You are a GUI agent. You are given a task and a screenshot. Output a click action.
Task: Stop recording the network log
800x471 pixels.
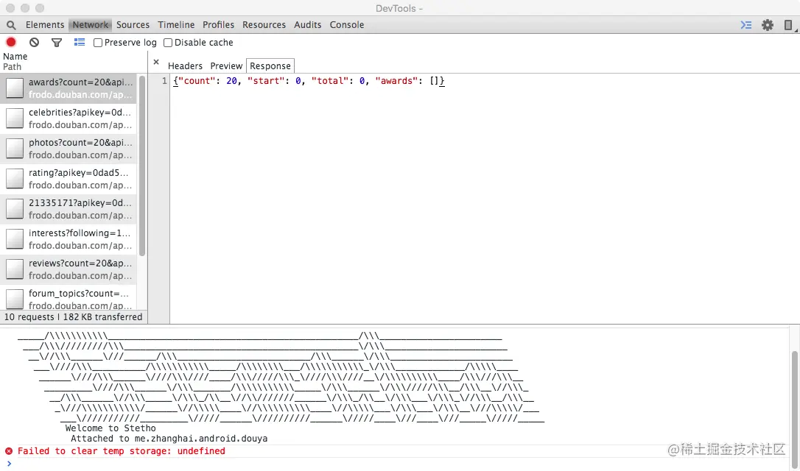[10, 42]
